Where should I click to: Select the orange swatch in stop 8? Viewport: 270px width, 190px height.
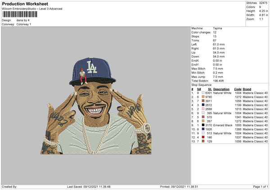coord(203,121)
